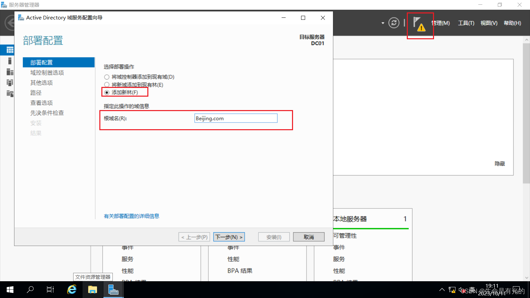Launch Internet Explorer from taskbar
This screenshot has height=298, width=530.
[x=72, y=290]
